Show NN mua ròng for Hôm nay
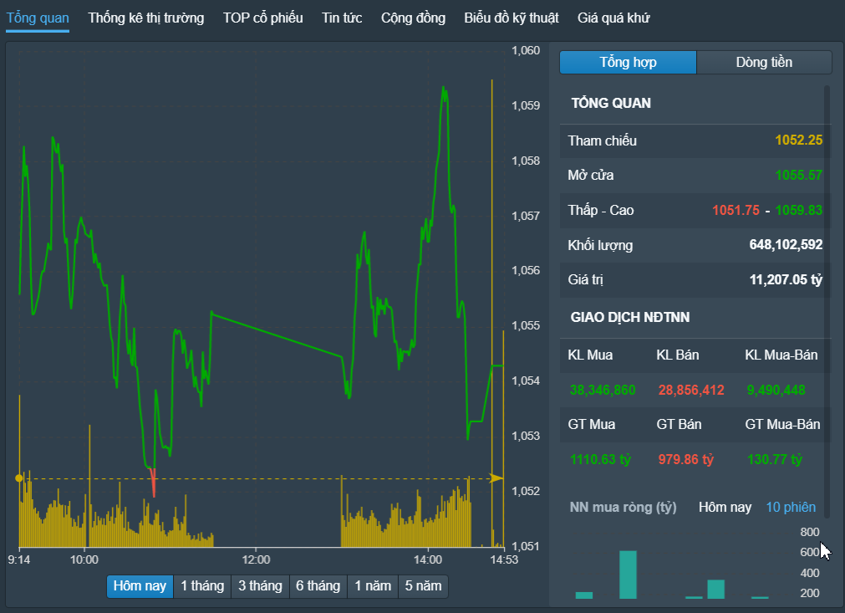The image size is (845, 613). pos(725,508)
